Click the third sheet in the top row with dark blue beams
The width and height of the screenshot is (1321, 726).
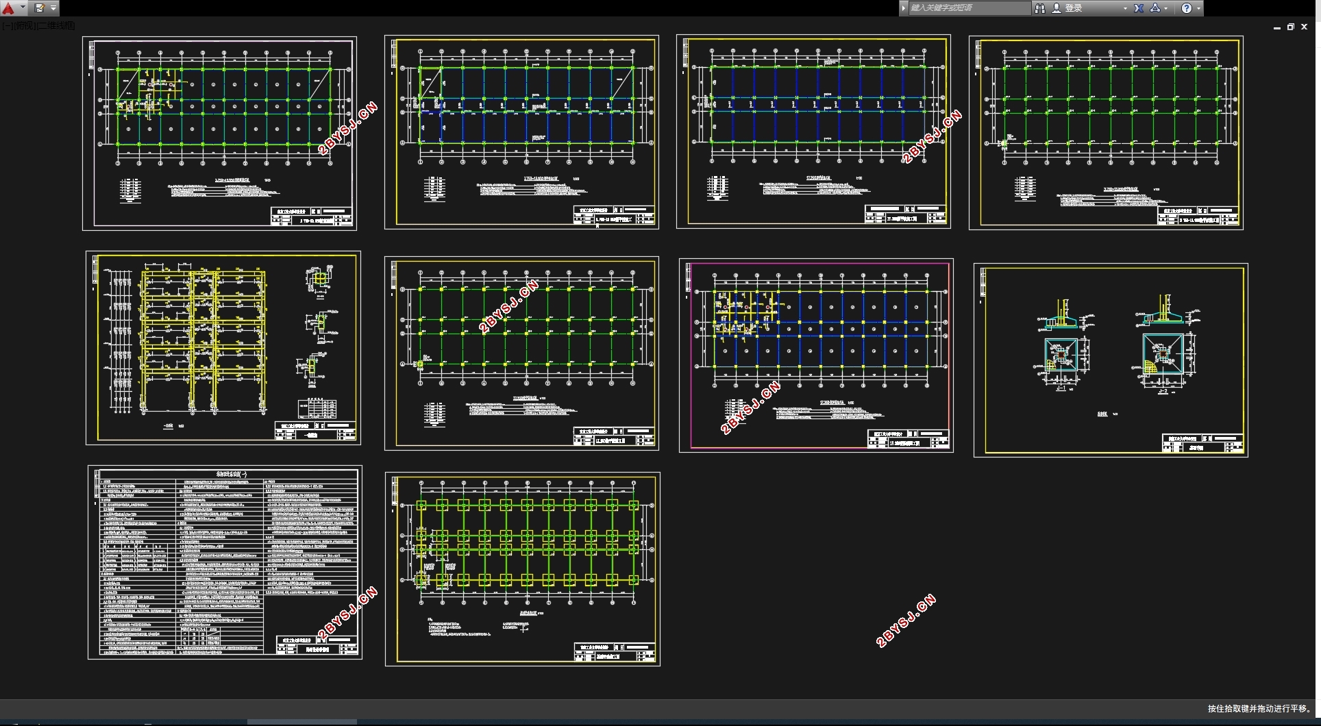pyautogui.click(x=813, y=132)
